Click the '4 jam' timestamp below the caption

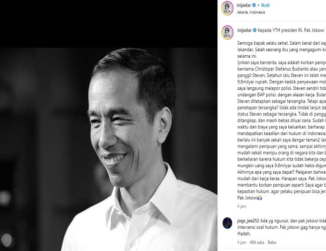tap(241, 206)
